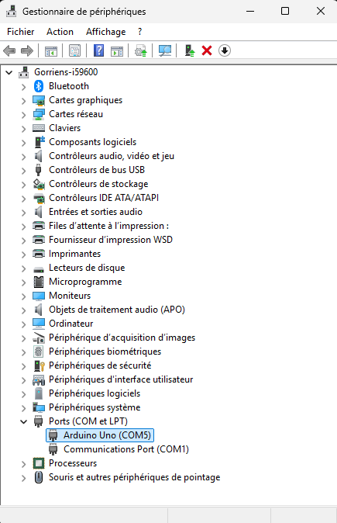Expand the Claviers chevron
Viewport: 337px width, 523px height.
coord(23,129)
